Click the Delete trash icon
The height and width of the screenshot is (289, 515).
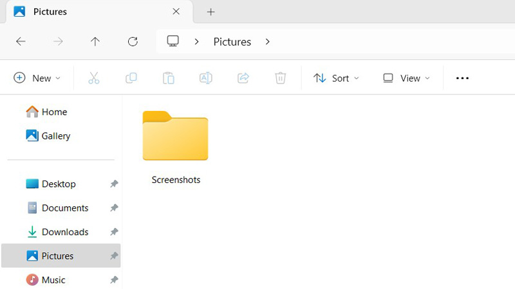click(281, 78)
